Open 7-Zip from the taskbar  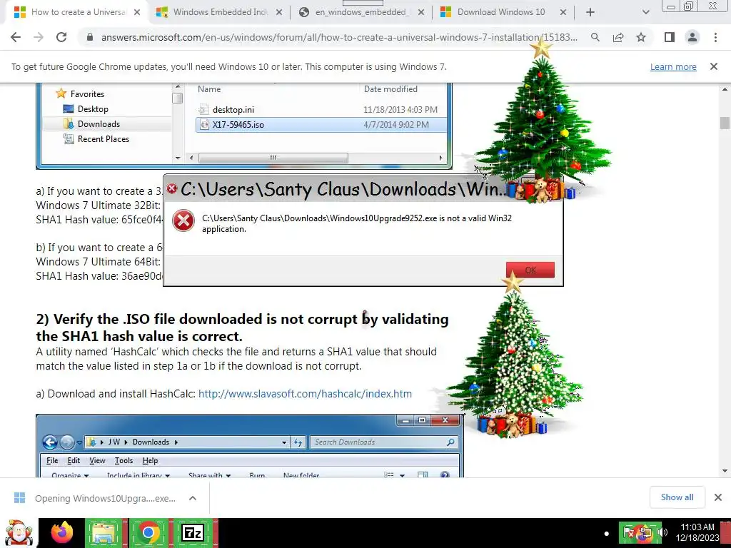tap(193, 533)
